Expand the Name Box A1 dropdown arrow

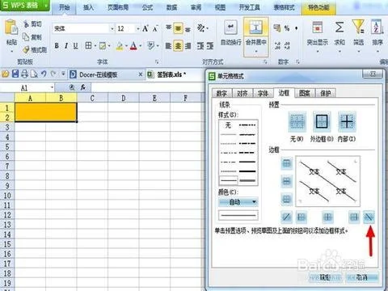(x=52, y=87)
